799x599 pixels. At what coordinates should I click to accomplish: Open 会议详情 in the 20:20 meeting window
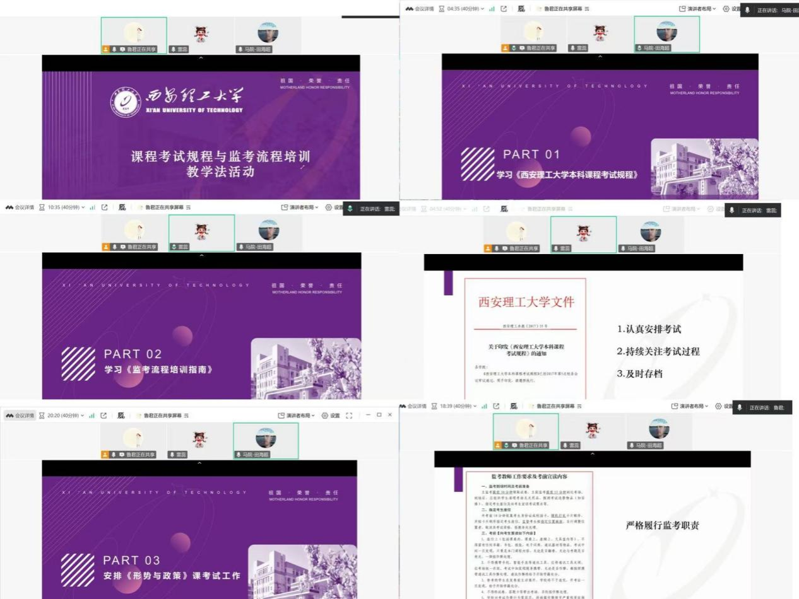[20, 416]
